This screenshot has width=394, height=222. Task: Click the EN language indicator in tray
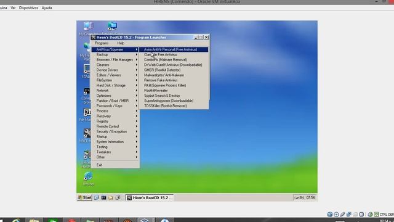click(x=301, y=197)
